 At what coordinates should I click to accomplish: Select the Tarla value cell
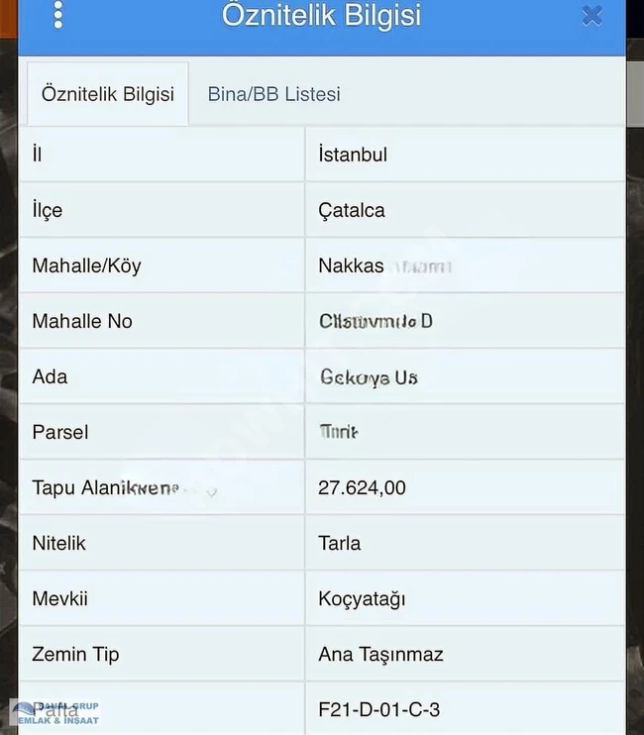point(340,543)
